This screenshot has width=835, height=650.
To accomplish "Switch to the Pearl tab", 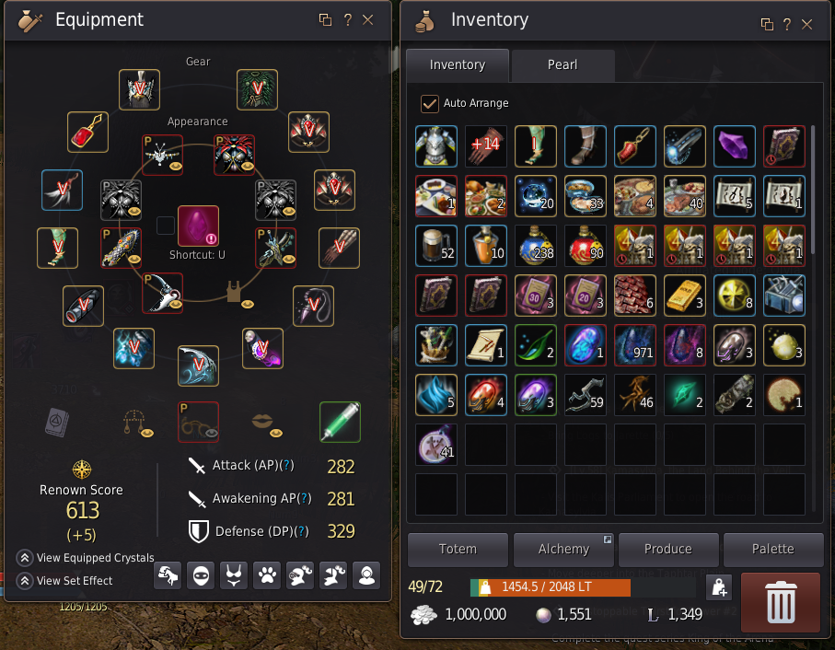I will [562, 65].
